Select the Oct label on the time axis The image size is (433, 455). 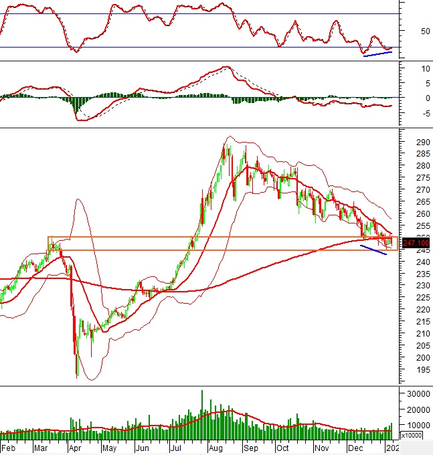click(x=284, y=446)
